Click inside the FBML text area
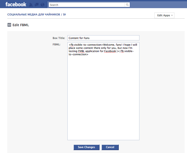187x153 pixels. tap(103, 91)
